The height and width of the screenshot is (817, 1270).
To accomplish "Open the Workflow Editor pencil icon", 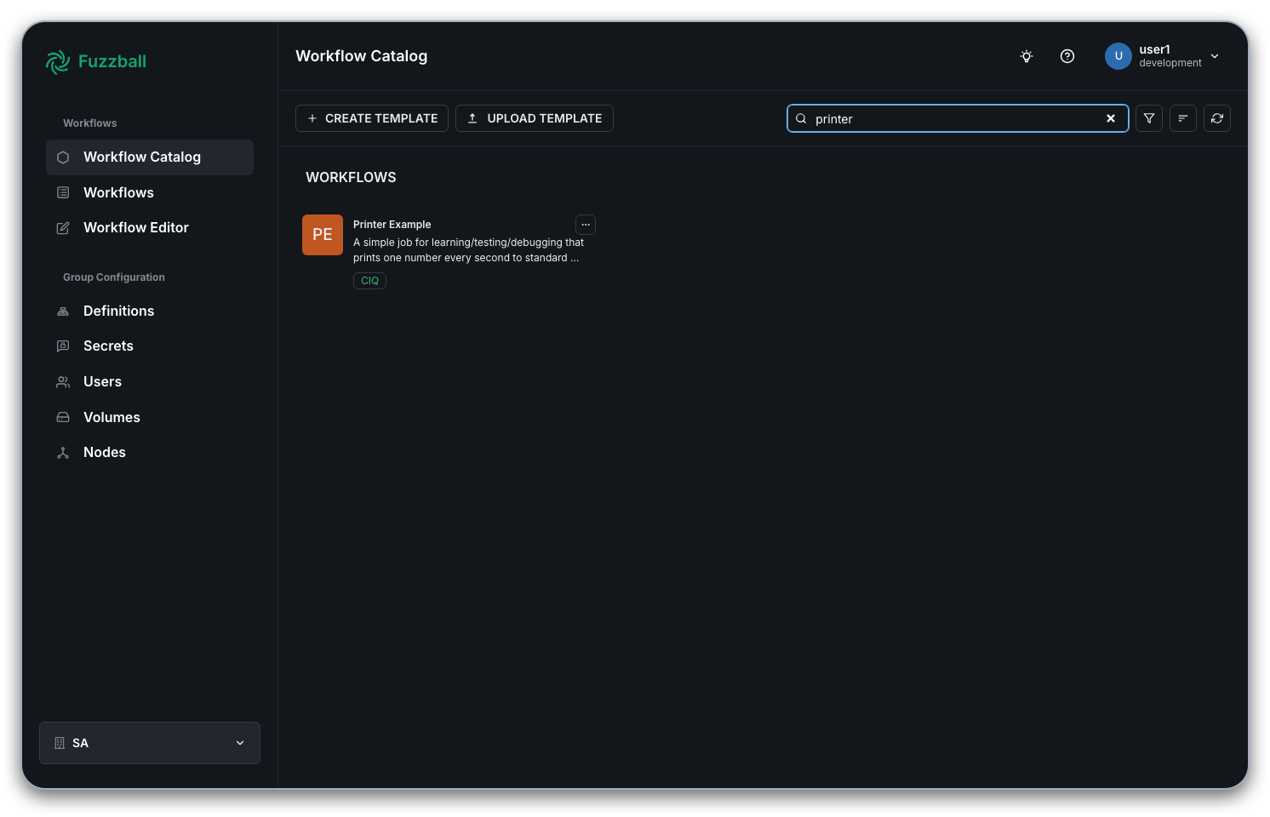I will pos(63,227).
